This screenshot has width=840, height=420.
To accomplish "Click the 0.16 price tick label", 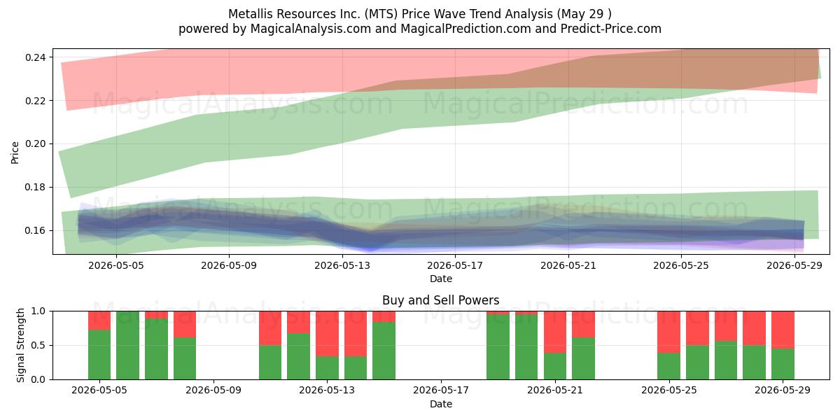I will pos(36,231).
